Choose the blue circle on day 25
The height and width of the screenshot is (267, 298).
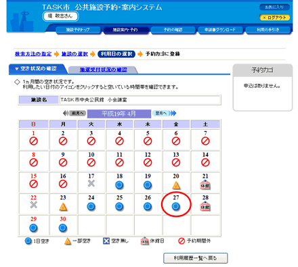click(x=119, y=206)
